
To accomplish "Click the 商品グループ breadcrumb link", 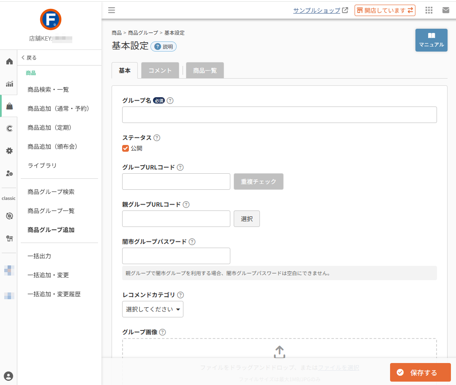I will [x=143, y=33].
